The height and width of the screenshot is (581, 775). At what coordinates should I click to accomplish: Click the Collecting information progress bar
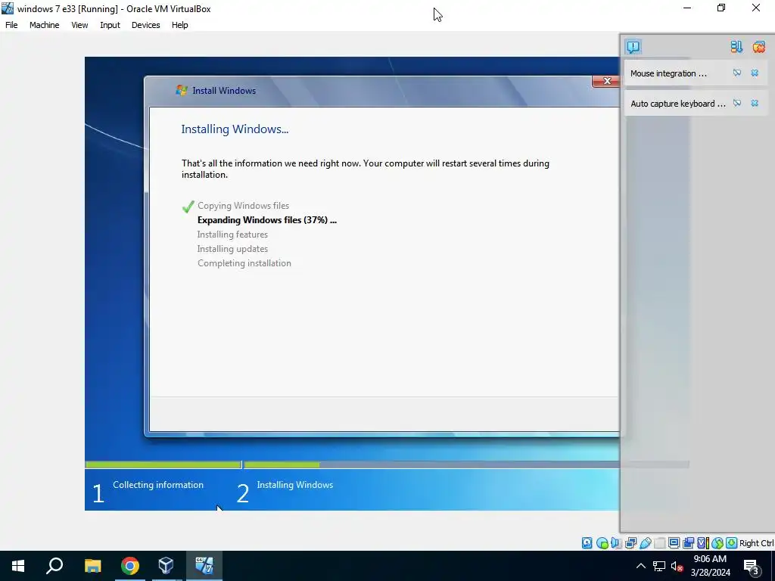tap(163, 464)
